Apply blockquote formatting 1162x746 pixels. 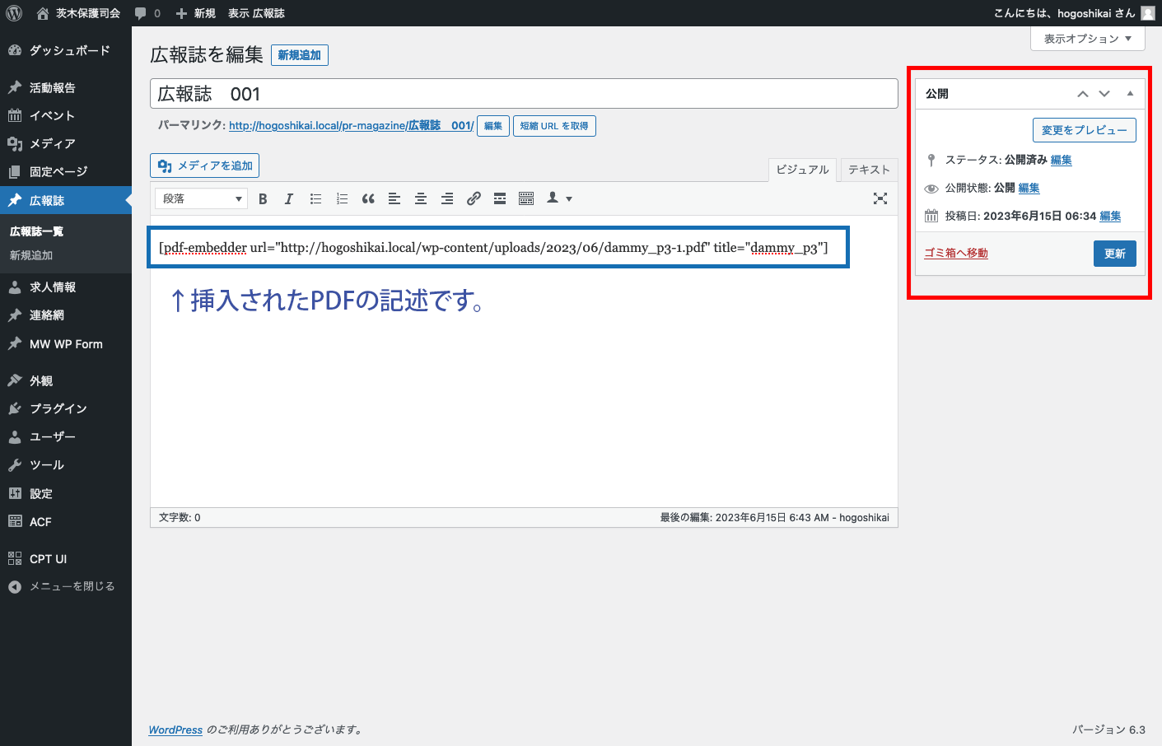point(368,198)
